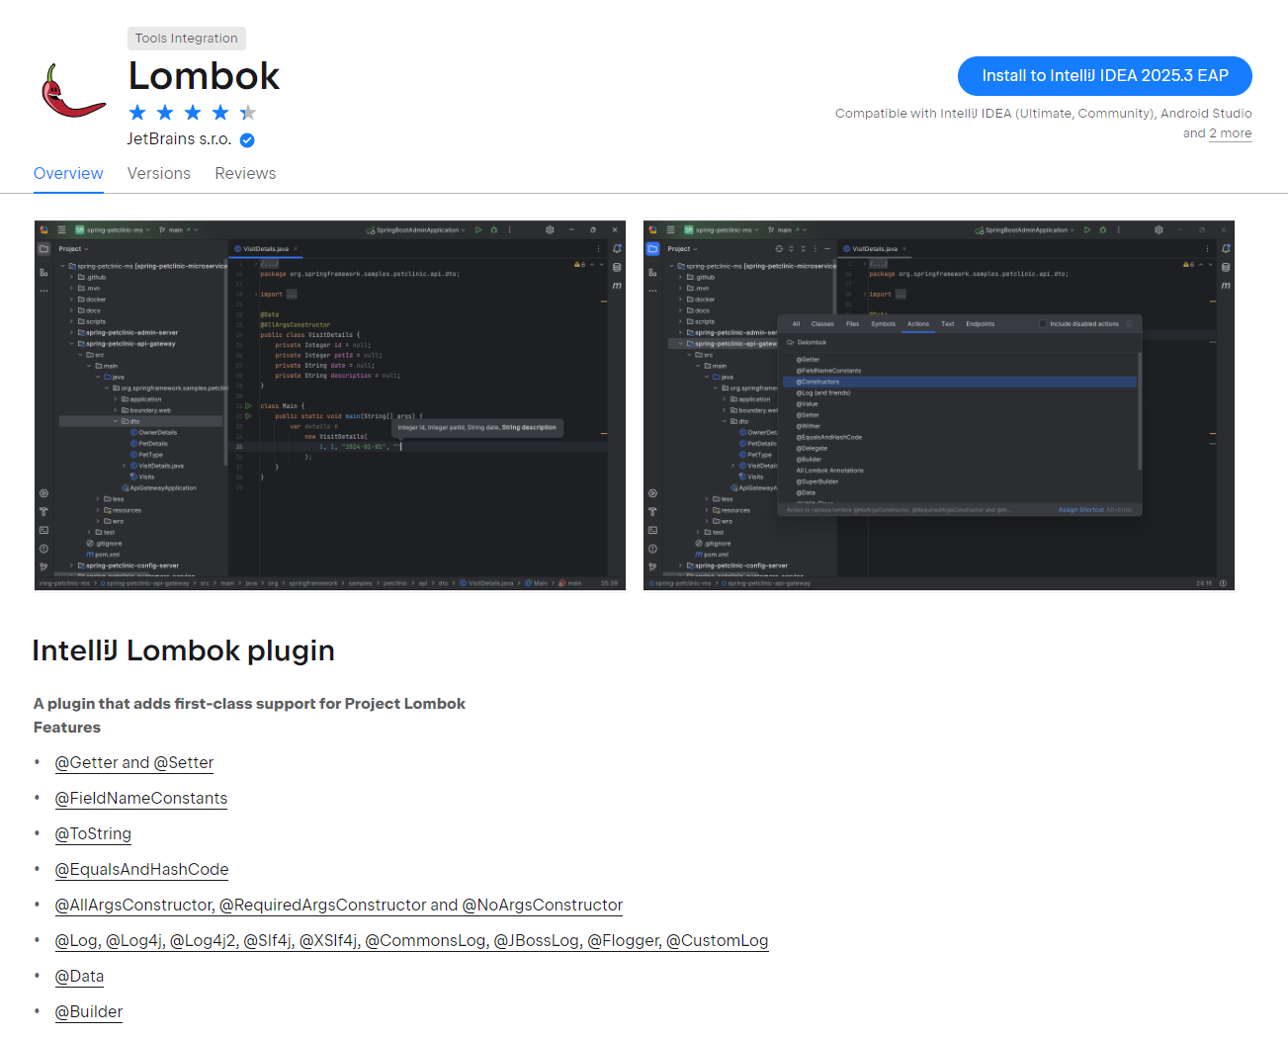The width and height of the screenshot is (1288, 1038).
Task: Click the verified vendor checkmark badge
Action: pyautogui.click(x=247, y=140)
